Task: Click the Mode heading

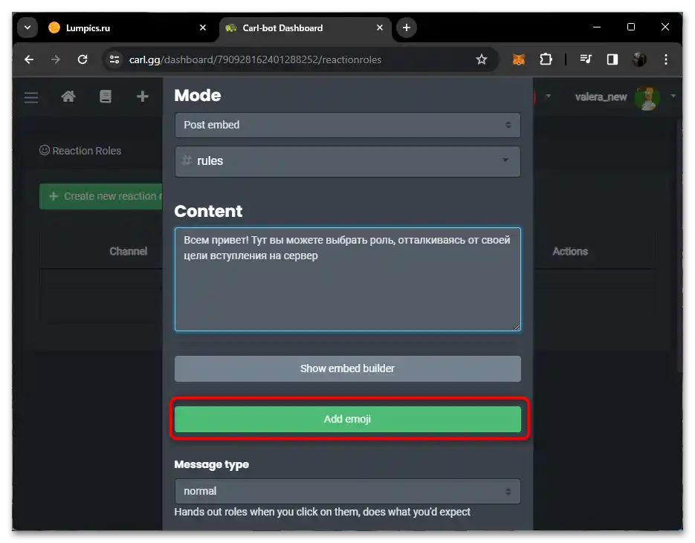Action: [197, 95]
